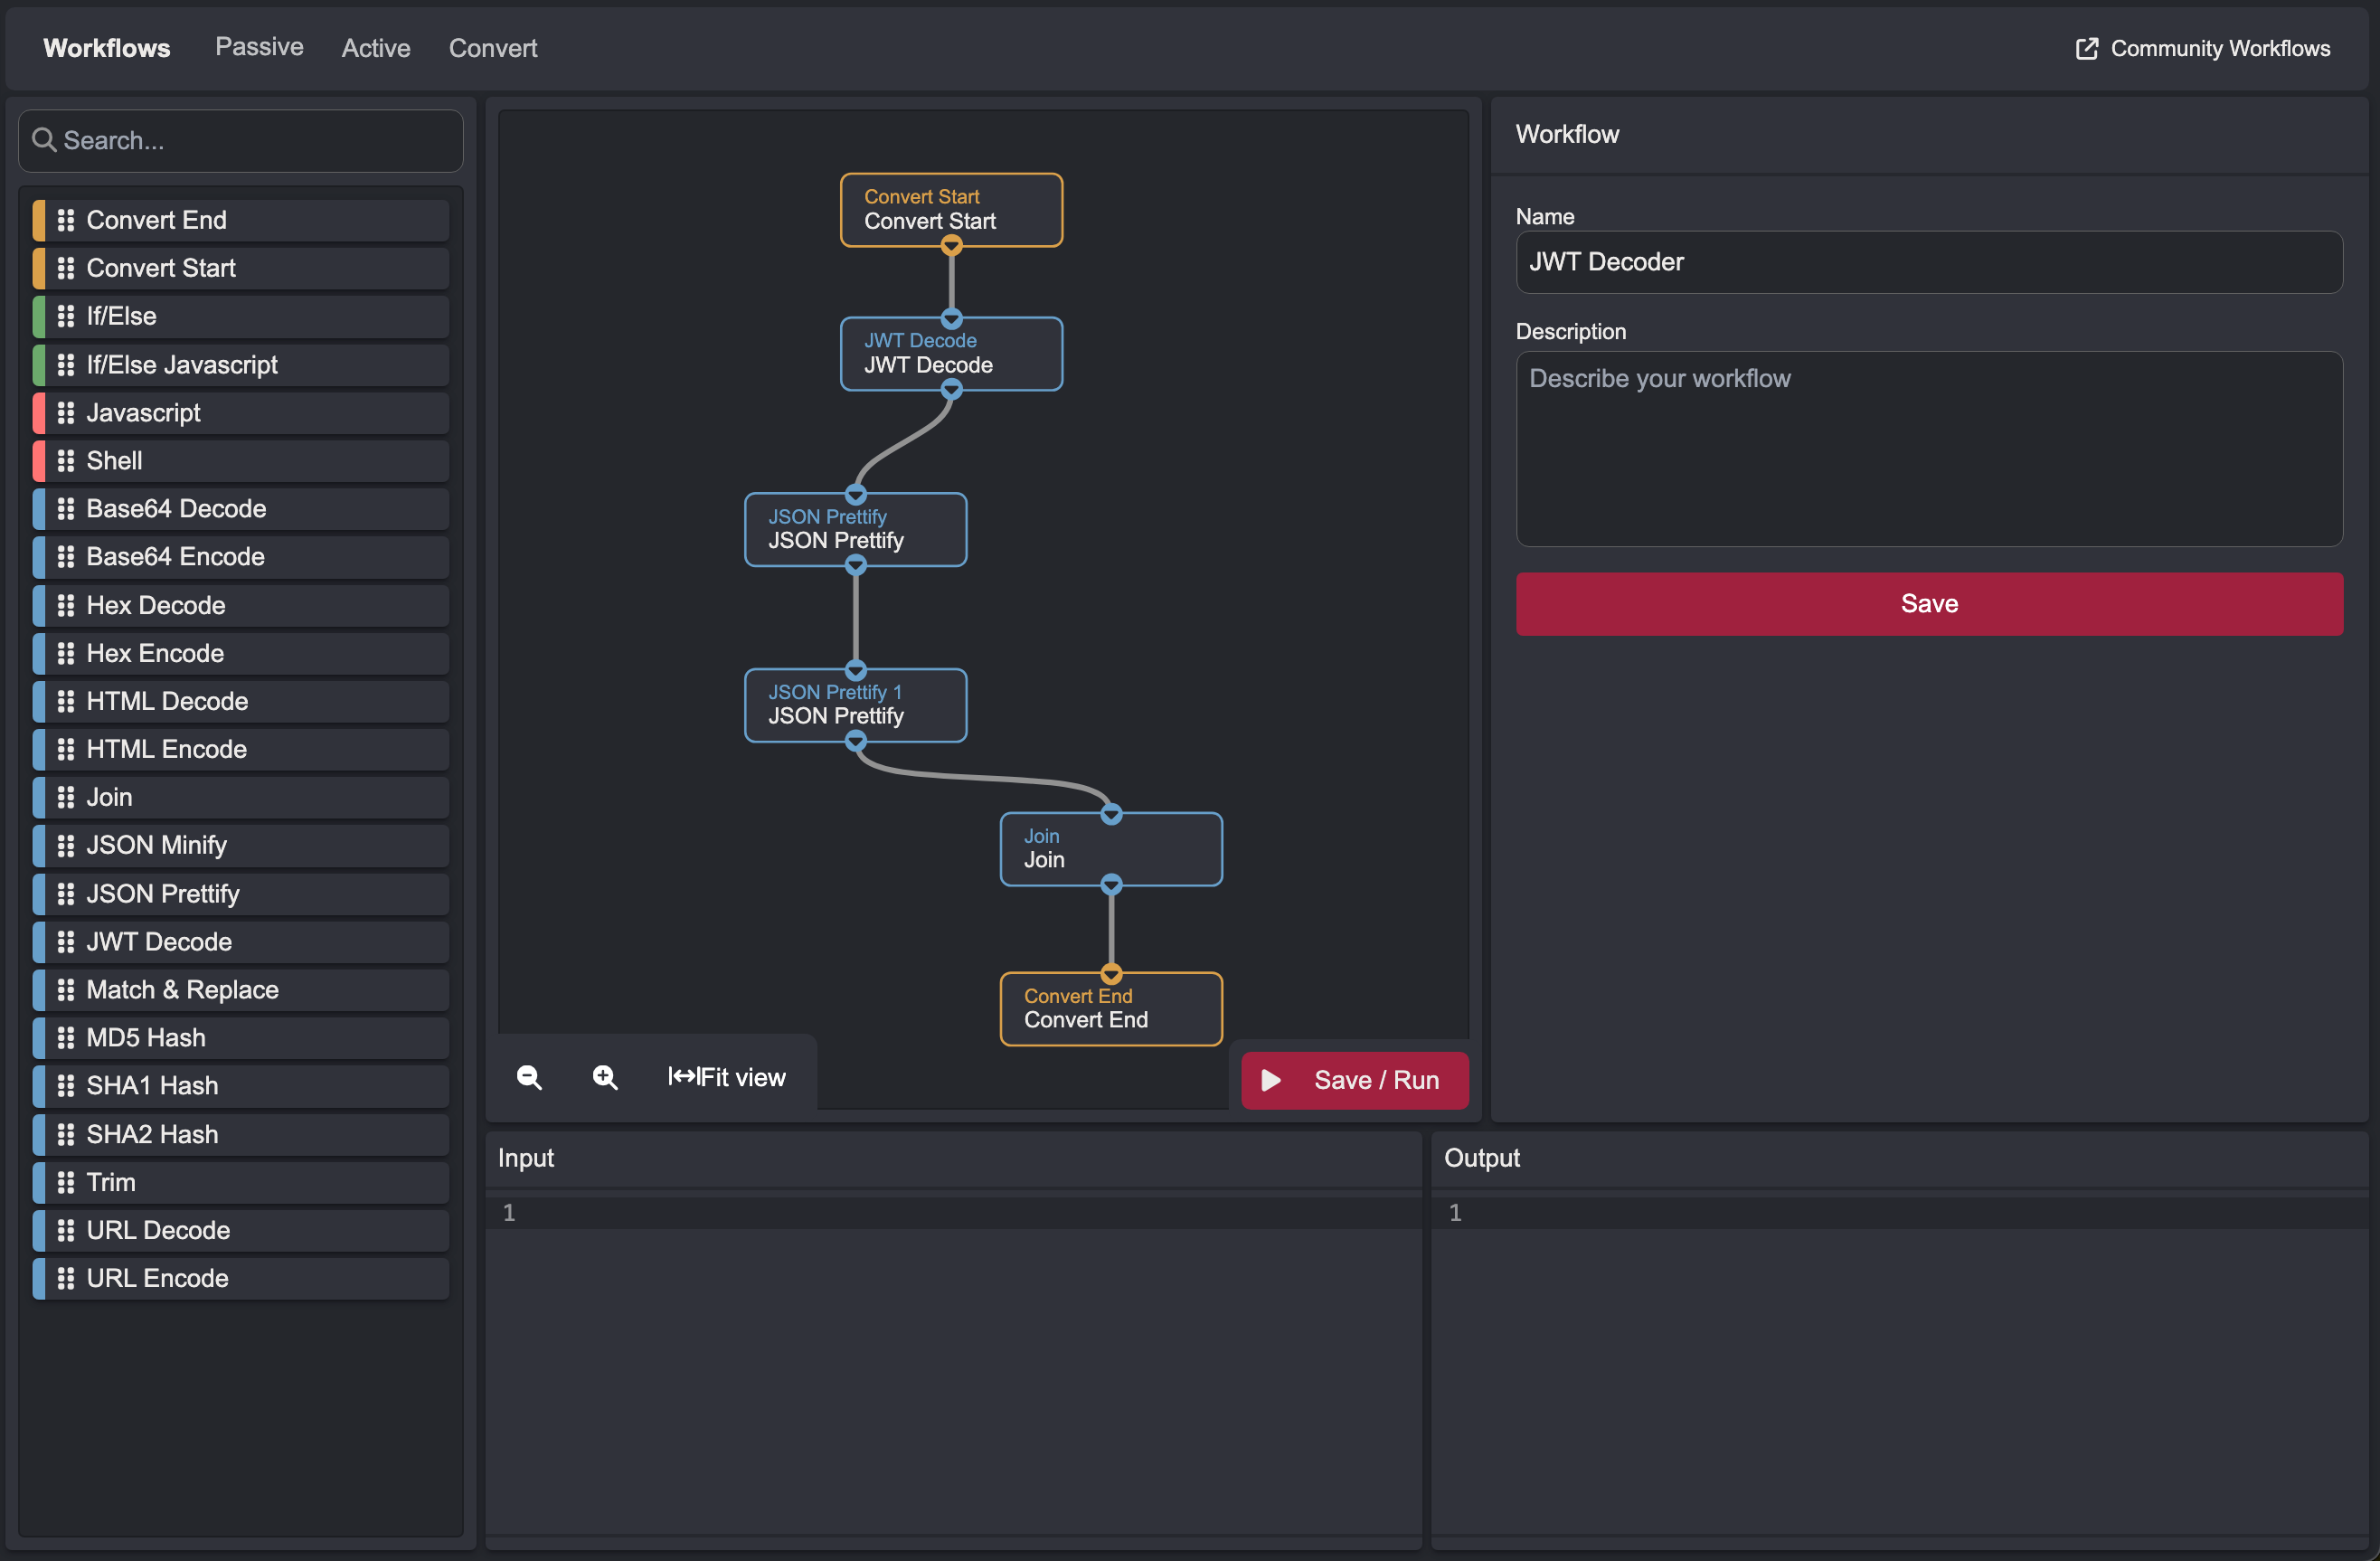
Task: Select the JWT Decode node on canvas
Action: pos(950,353)
